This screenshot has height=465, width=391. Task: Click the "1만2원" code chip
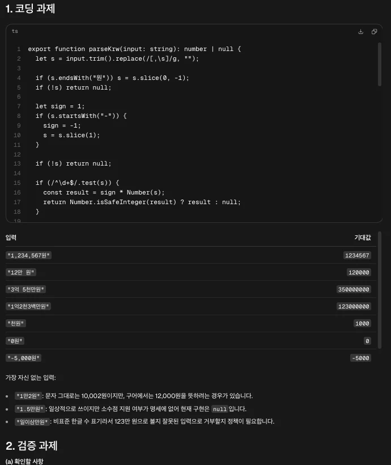[28, 396]
